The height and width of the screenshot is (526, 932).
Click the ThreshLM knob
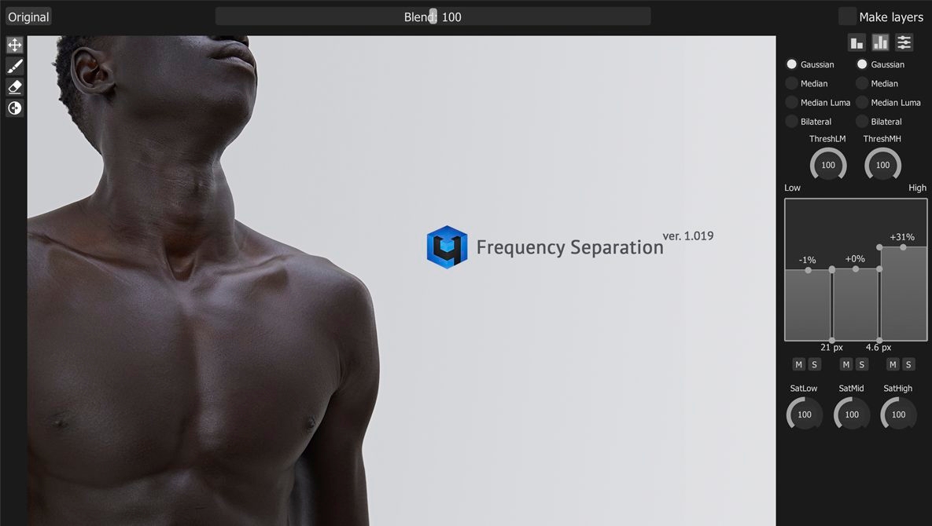(828, 165)
